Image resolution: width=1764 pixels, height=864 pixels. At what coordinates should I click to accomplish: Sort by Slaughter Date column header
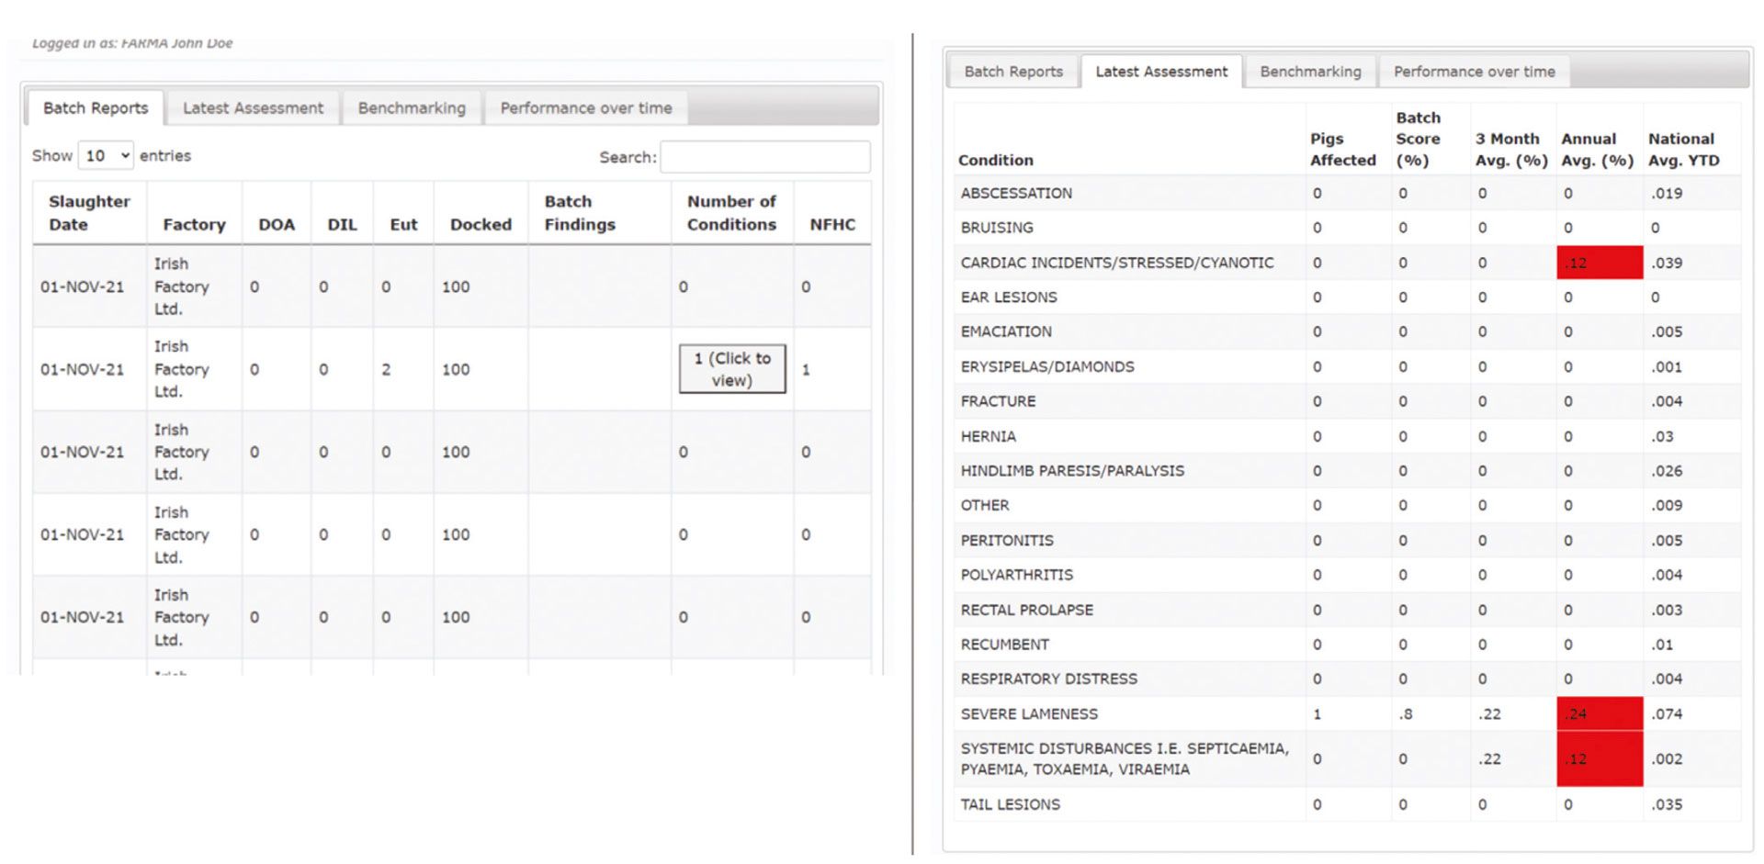89,213
